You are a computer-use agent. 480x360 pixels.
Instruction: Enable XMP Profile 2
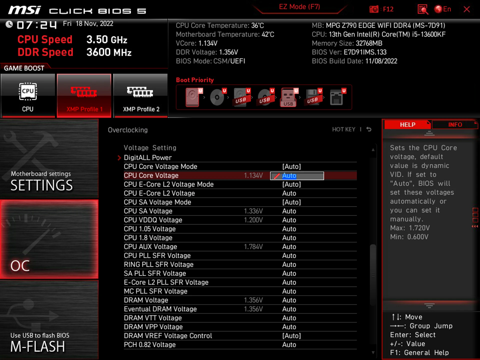[x=140, y=95]
